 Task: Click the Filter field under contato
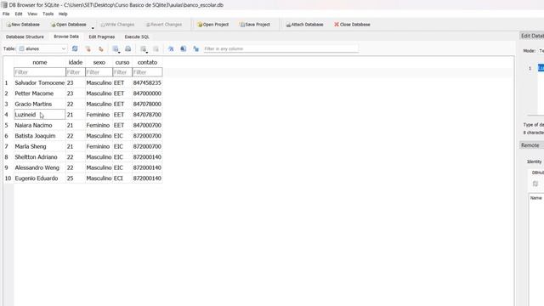[x=147, y=72]
